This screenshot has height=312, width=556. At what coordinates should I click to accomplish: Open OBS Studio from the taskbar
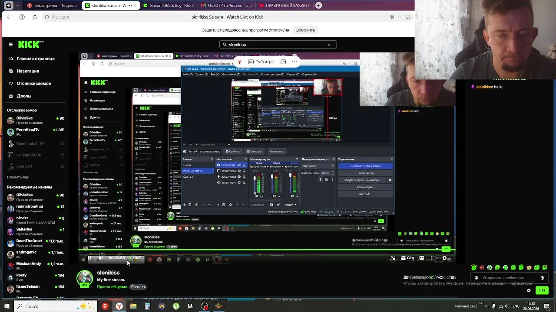(x=205, y=306)
